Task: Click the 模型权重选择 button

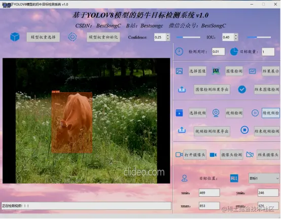Action: (x=43, y=37)
